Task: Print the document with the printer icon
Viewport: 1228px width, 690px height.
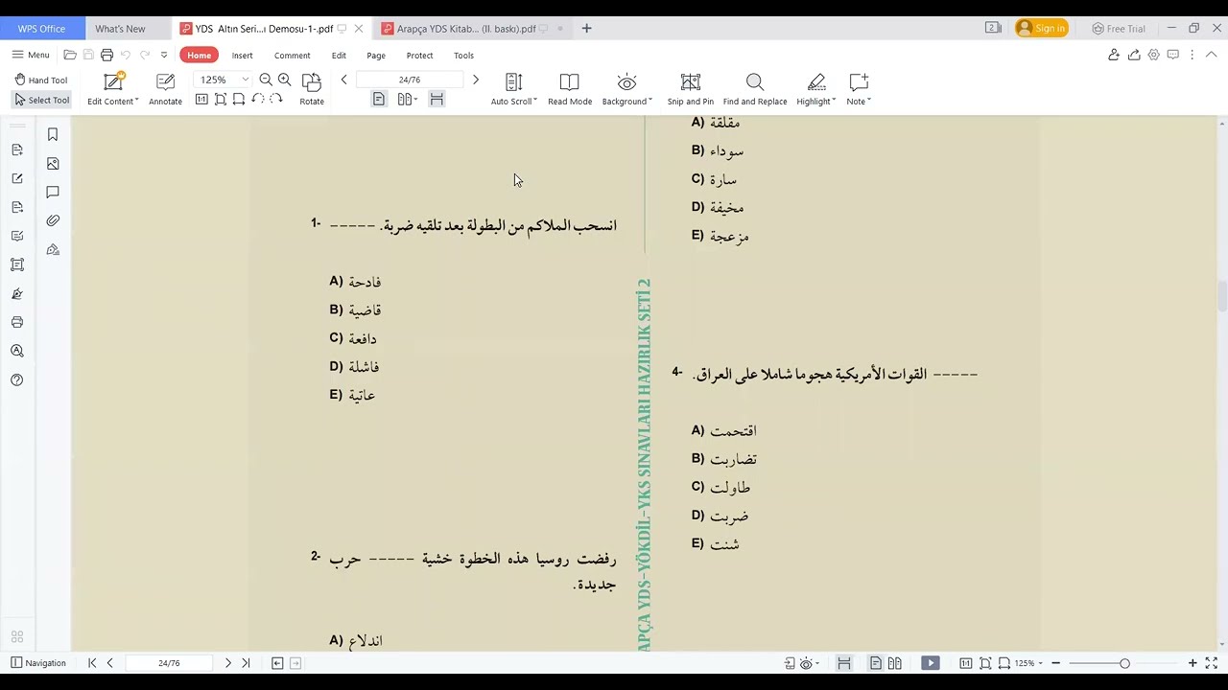Action: (x=106, y=55)
